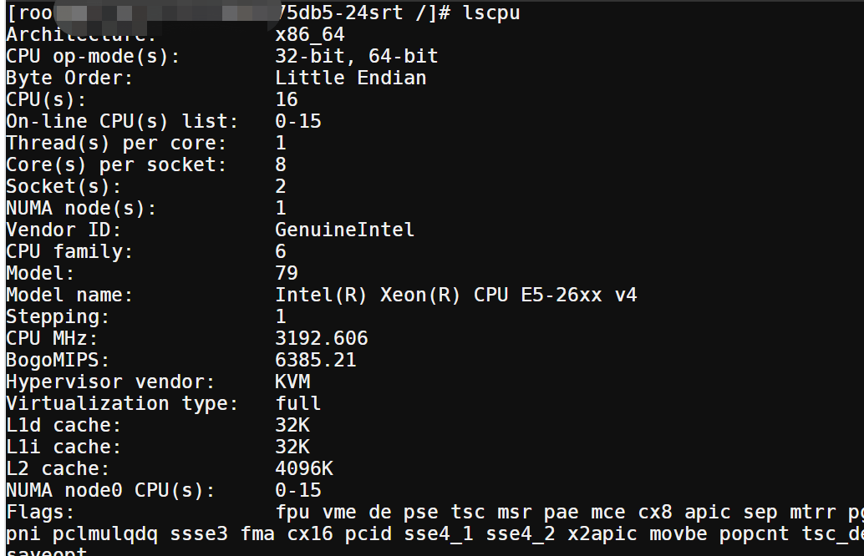
Task: Click the L2 cache value 4096K
Action: pos(304,468)
